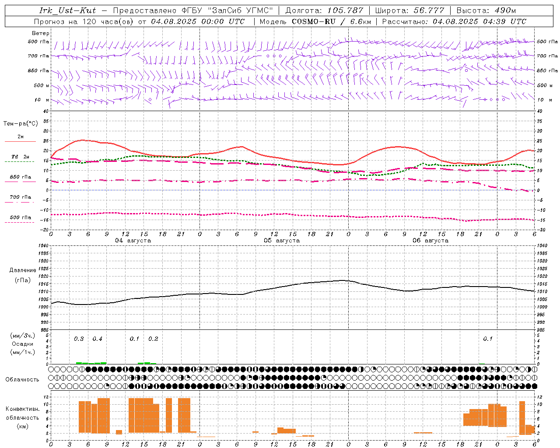Select the date label 04 августа
The width and height of the screenshot is (560, 448).
pyautogui.click(x=133, y=241)
